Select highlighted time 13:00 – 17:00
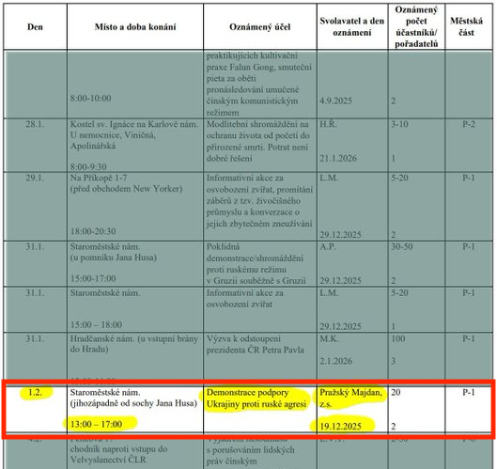 click(x=96, y=424)
